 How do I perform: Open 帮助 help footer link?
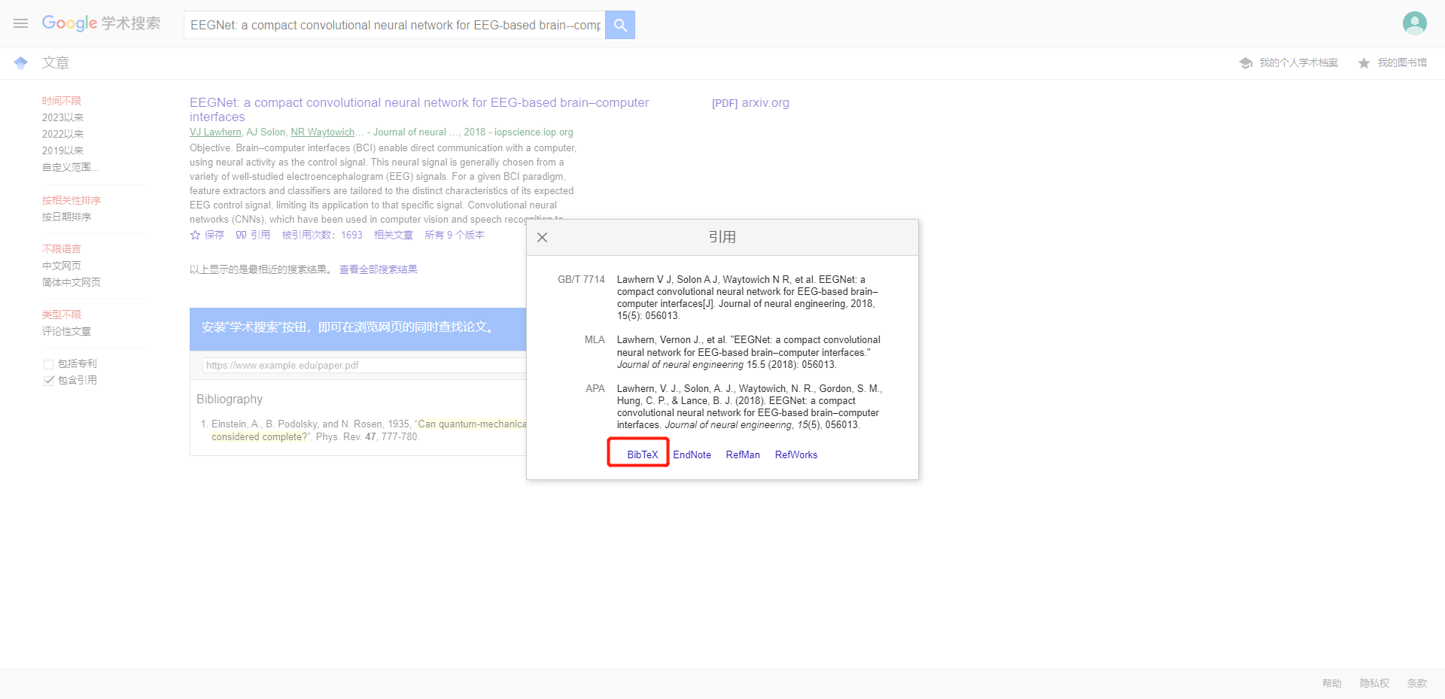tap(1332, 683)
